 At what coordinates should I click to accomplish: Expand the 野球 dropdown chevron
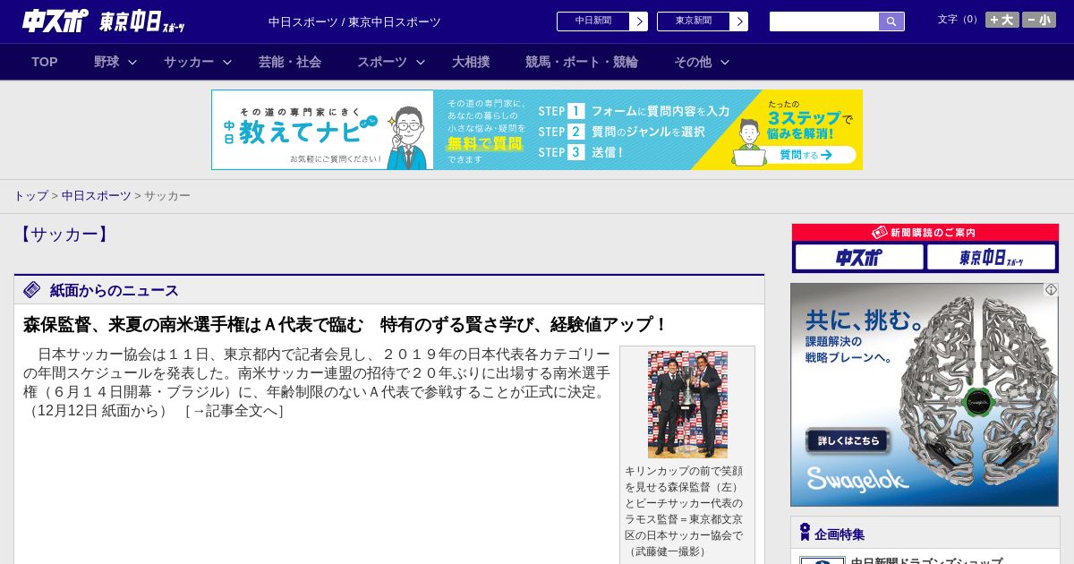tap(132, 62)
